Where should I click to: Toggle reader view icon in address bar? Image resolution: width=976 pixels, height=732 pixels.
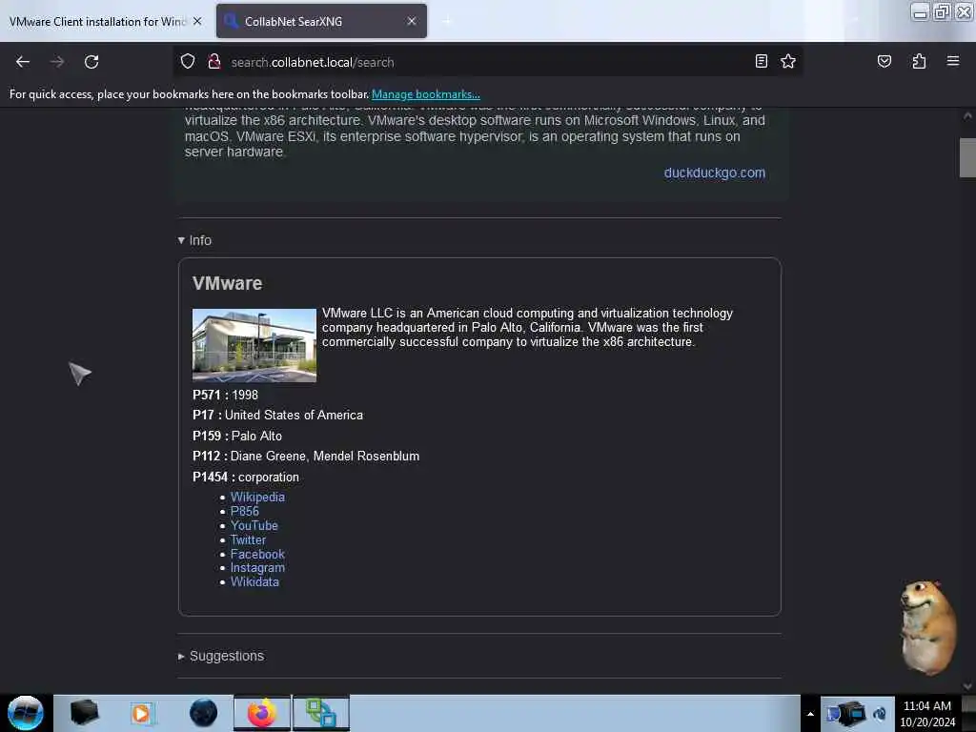coord(761,61)
